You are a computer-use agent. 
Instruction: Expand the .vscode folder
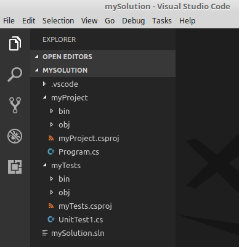(103, 84)
